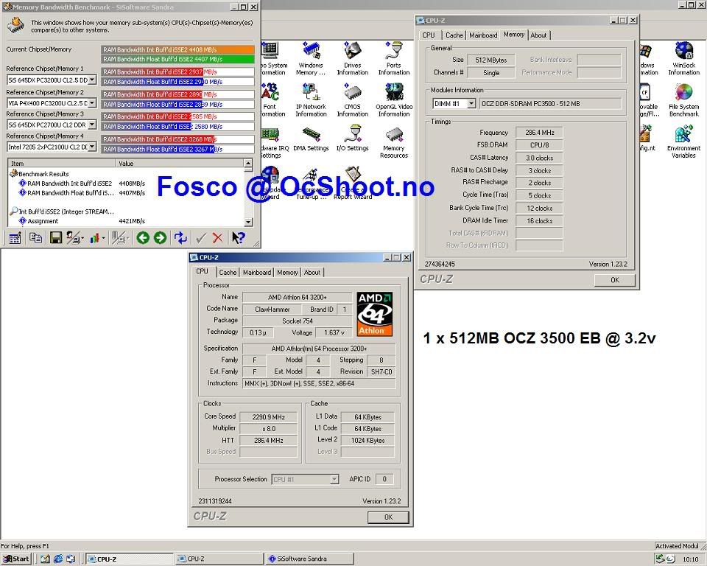Click the Frequency 286.4 MHz field
The image size is (707, 566).
539,133
